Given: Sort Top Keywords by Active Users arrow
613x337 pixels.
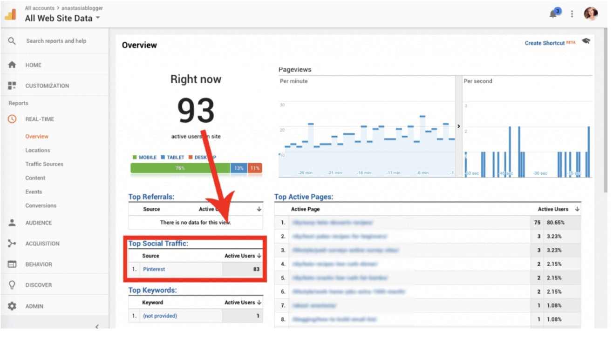Looking at the screenshot, I should 259,303.
